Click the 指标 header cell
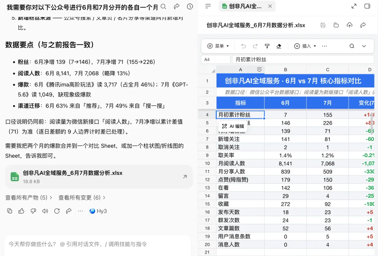 (240, 103)
